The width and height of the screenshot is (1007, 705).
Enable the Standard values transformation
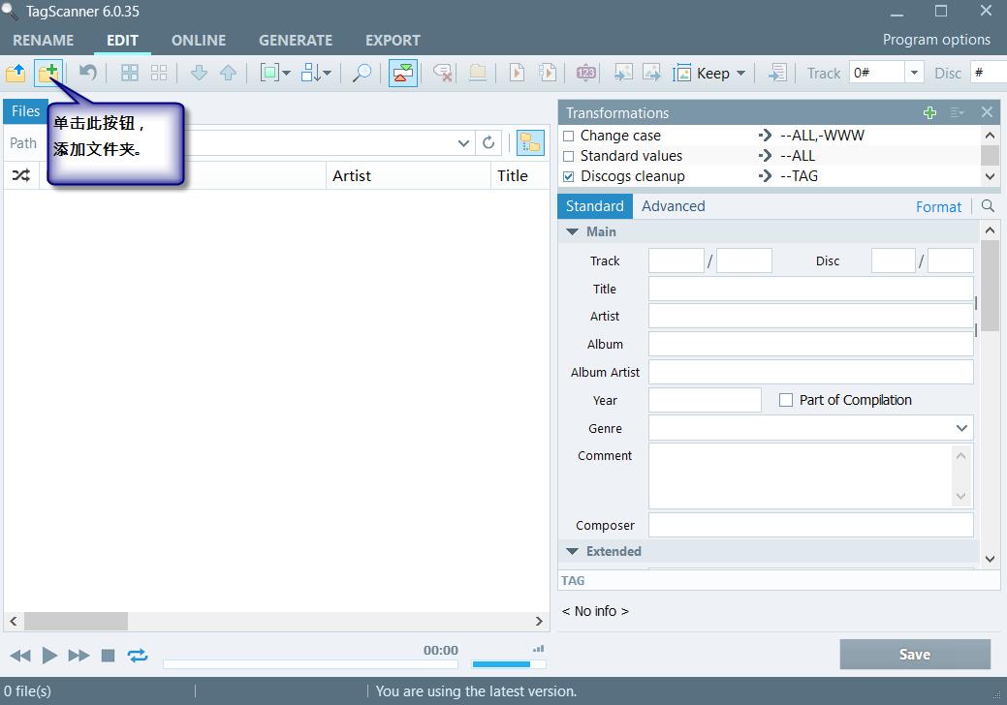coord(569,156)
